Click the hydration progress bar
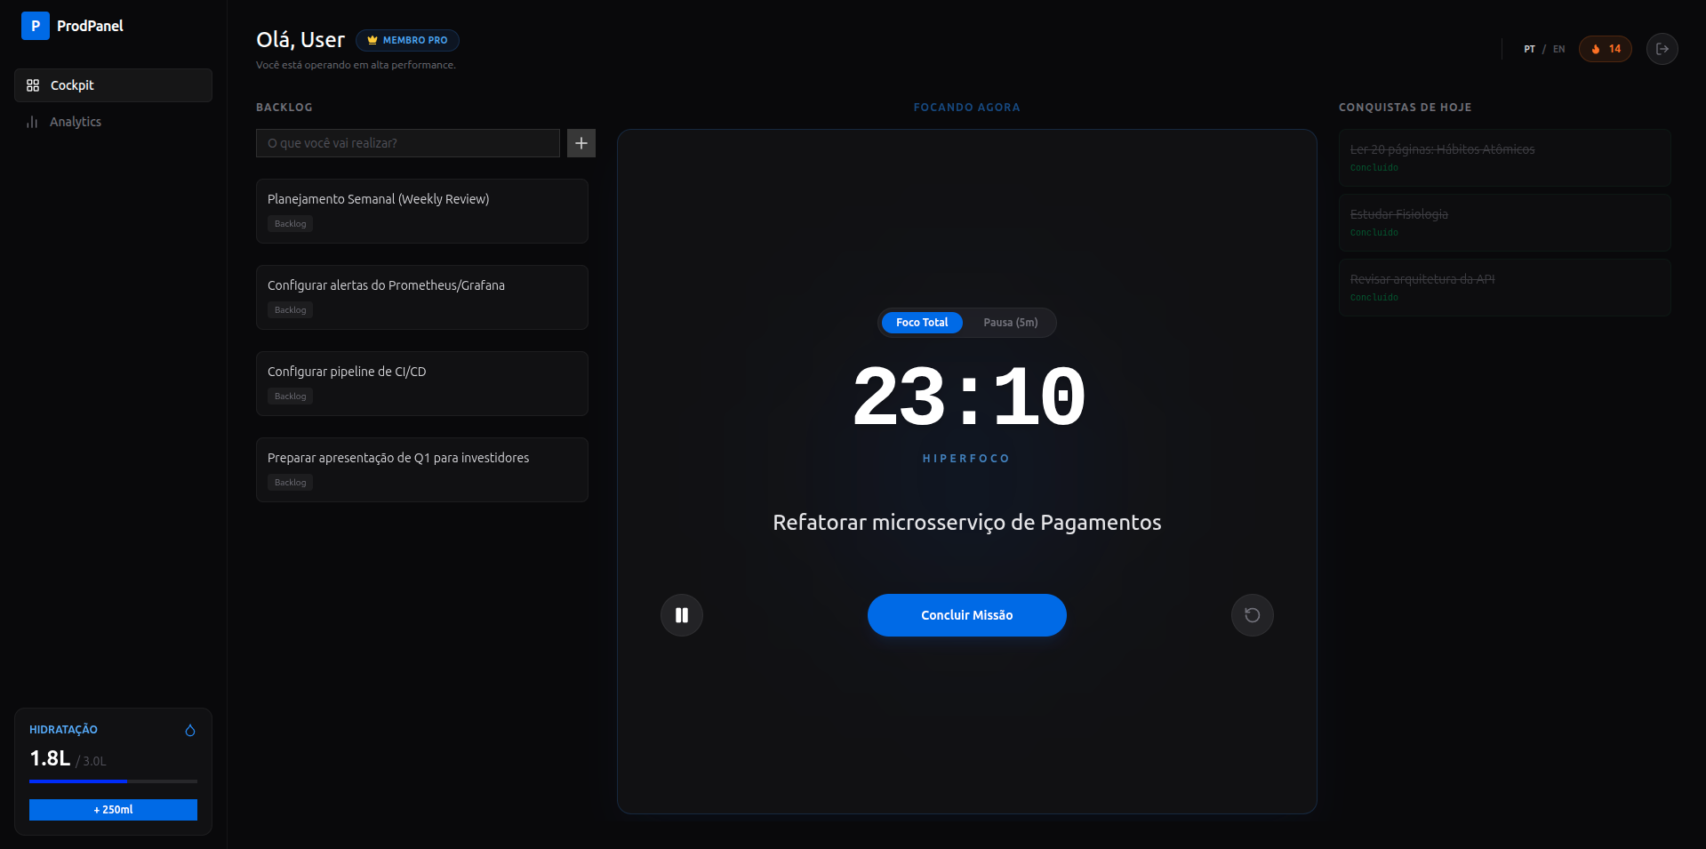The width and height of the screenshot is (1706, 849). 113,781
